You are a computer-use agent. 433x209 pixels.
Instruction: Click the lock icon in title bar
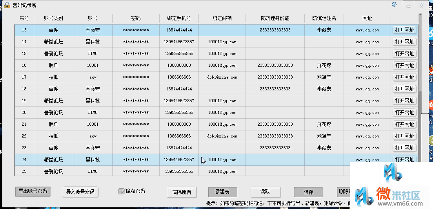[x=7, y=5]
